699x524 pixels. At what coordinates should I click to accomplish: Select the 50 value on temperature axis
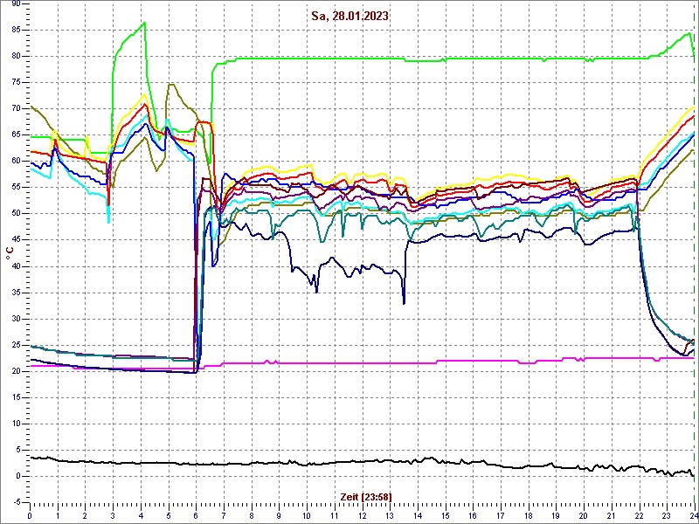(15, 214)
